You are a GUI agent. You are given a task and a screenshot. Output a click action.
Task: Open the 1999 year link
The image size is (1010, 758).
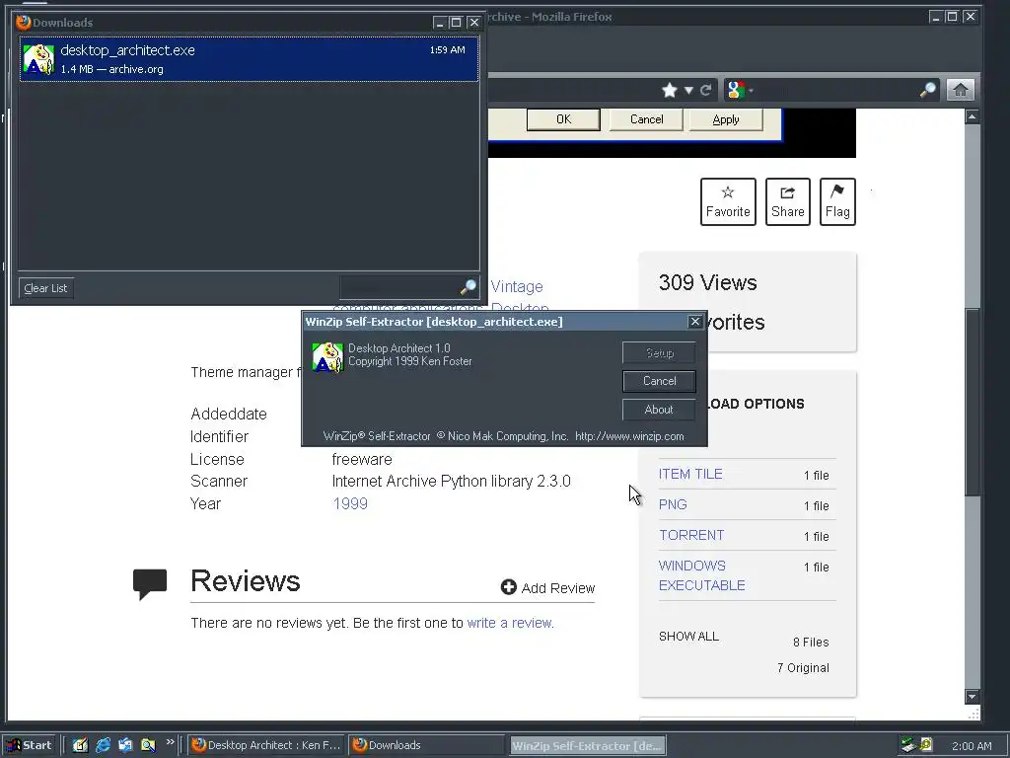click(350, 504)
